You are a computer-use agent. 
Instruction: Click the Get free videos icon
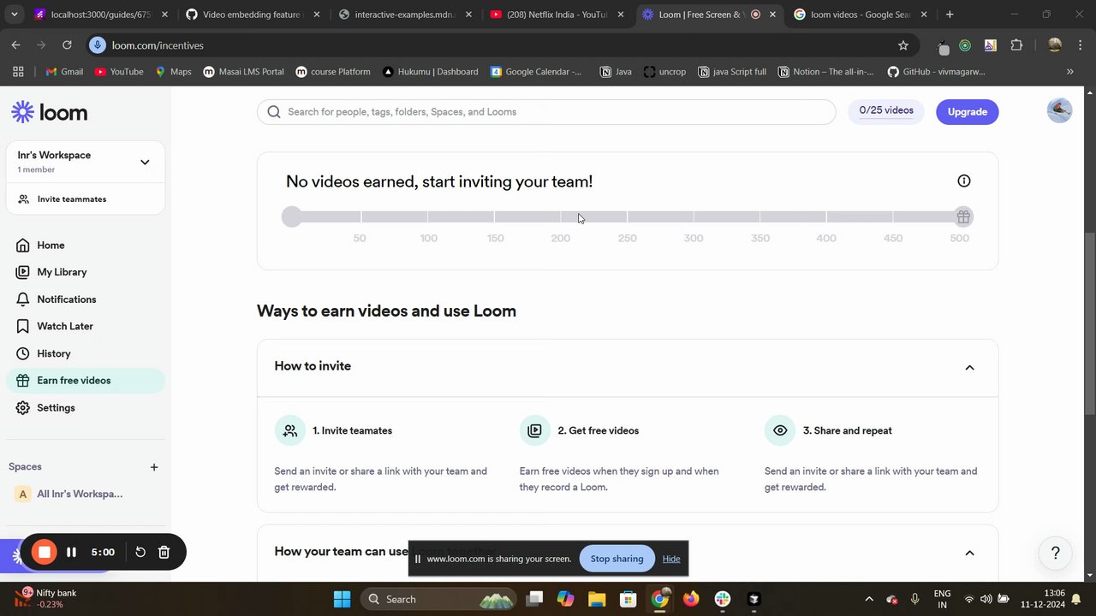(x=535, y=430)
